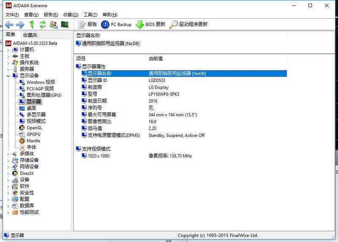This screenshot has width=338, height=242.
Task: Select the 图像宽高比 16:9 row
Action: [184, 122]
